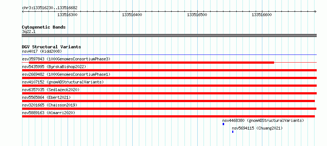The width and height of the screenshot is (327, 146).
Task: Click the small blue nsv5694115 marker
Action: pyautogui.click(x=233, y=132)
